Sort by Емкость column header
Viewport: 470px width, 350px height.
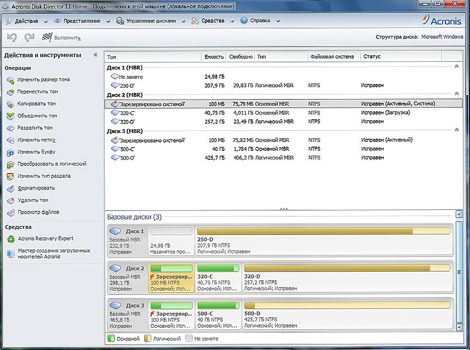(x=214, y=57)
